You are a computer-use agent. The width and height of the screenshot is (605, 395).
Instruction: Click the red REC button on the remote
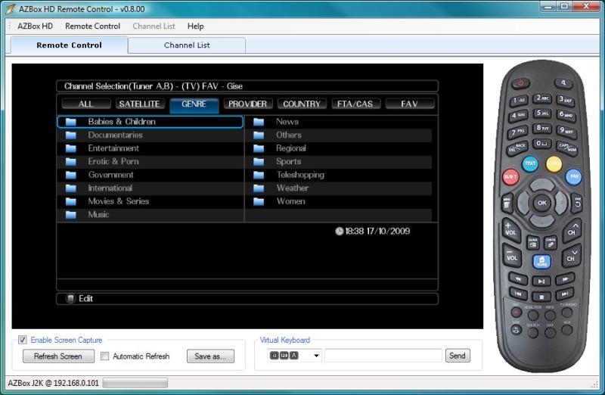(517, 312)
